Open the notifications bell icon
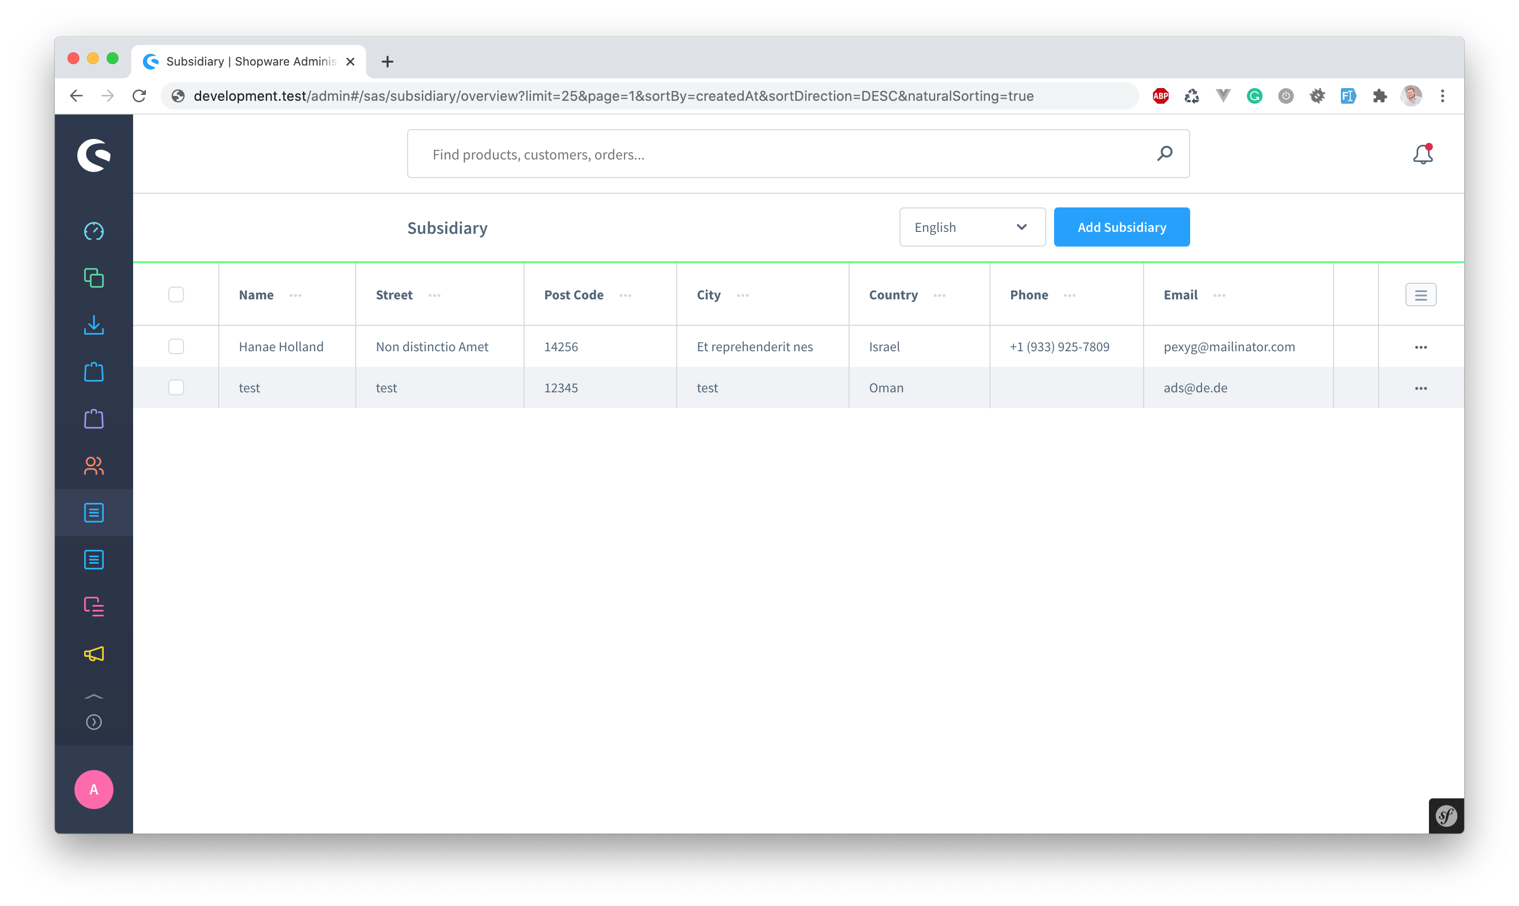This screenshot has width=1519, height=906. tap(1423, 154)
